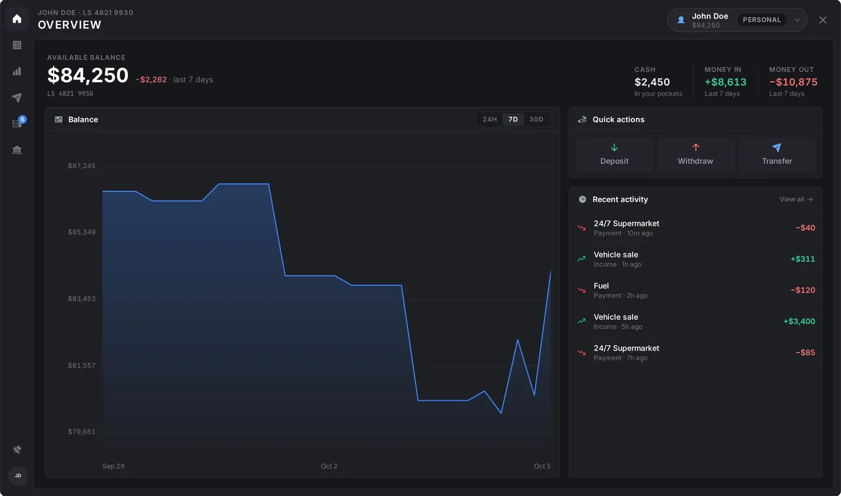Screen dimensions: 841x496
Task: Open View all recent activity
Action: click(796, 199)
